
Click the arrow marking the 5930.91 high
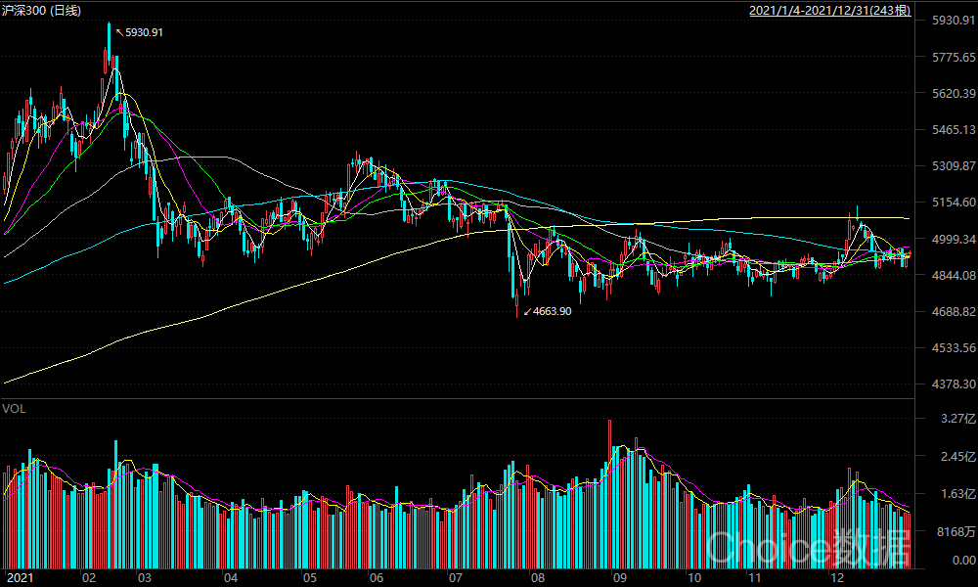point(119,32)
